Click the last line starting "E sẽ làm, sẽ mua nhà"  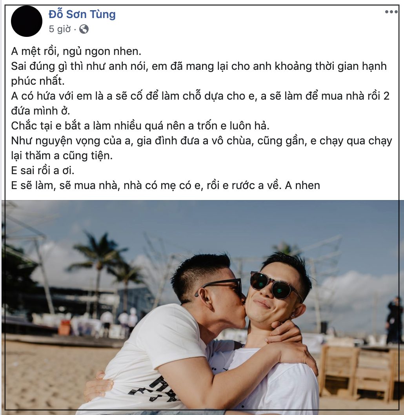coord(166,186)
